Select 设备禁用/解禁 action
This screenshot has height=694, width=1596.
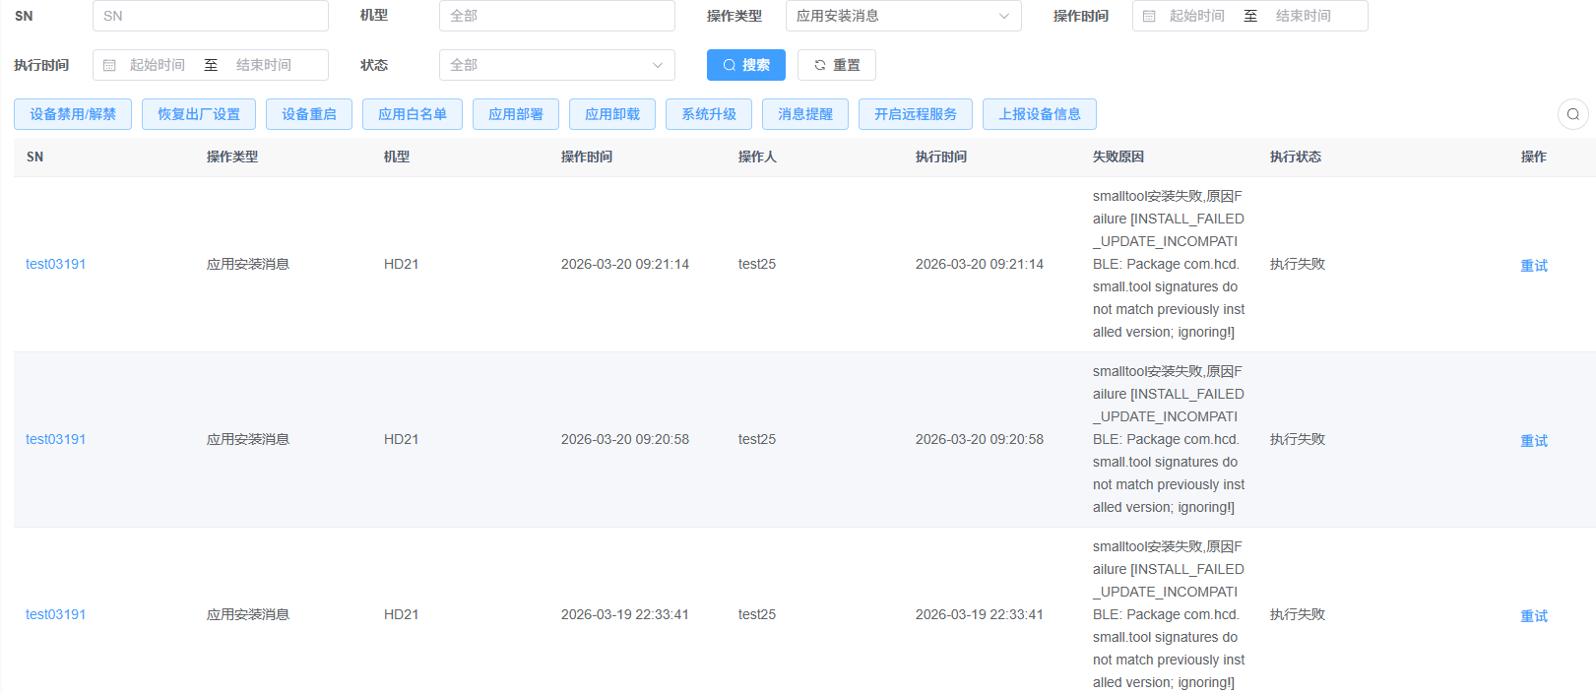tap(73, 114)
